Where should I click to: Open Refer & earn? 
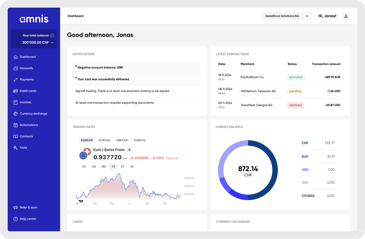pos(29,207)
